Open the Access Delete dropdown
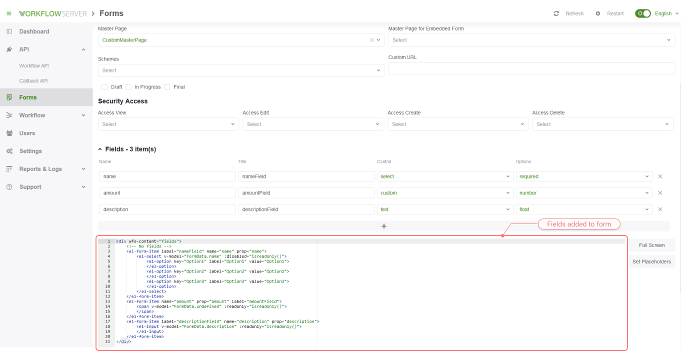 pos(603,124)
